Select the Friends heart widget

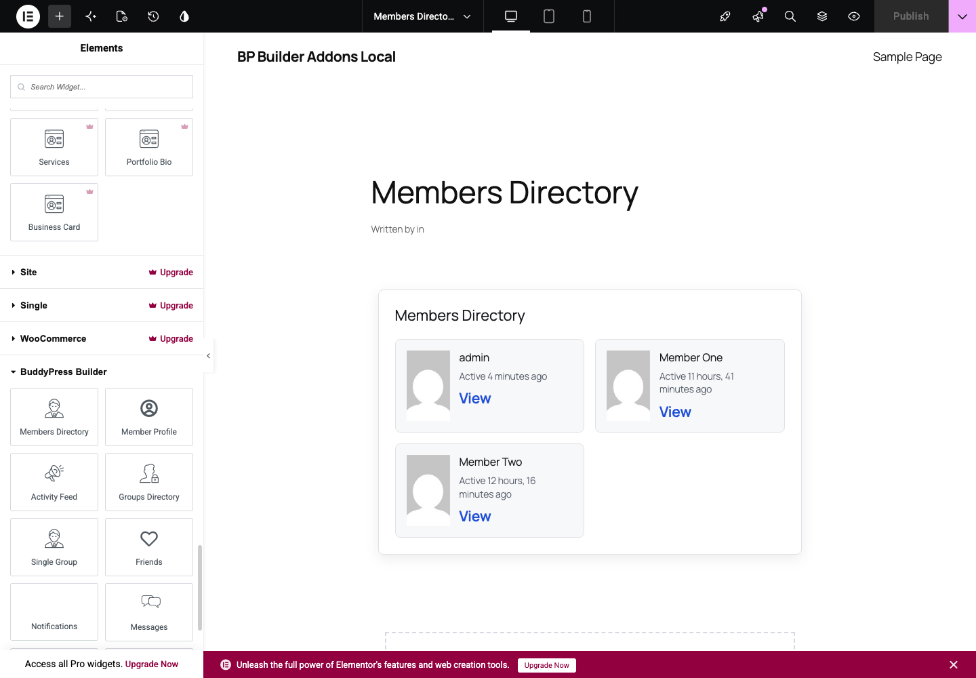pyautogui.click(x=149, y=547)
